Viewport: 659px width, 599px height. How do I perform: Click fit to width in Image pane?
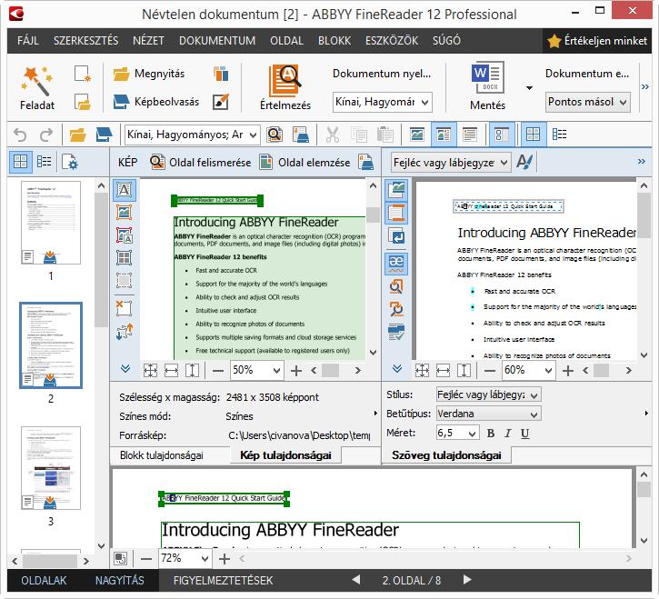tap(171, 370)
